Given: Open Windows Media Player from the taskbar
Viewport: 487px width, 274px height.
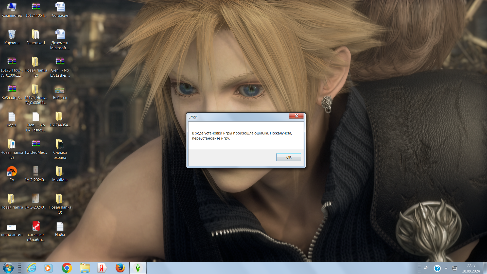Looking at the screenshot, I should (x=48, y=268).
